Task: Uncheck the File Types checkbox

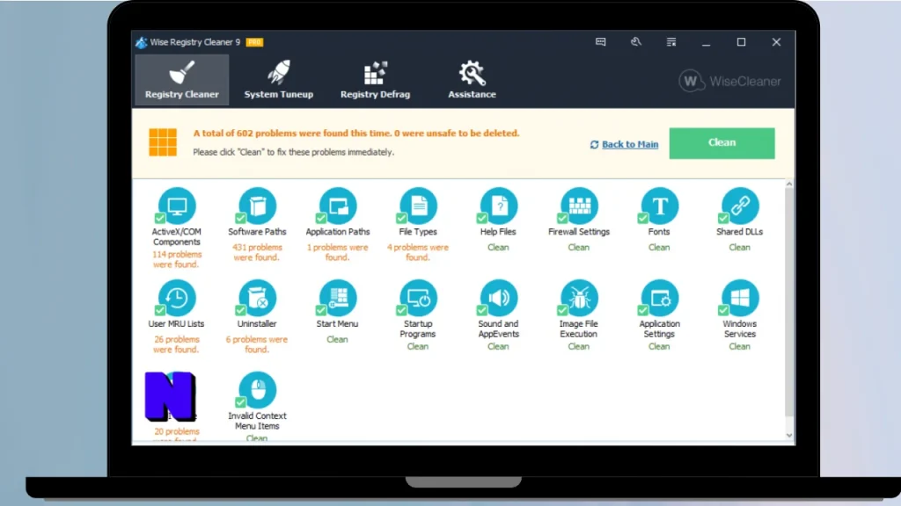Action: pos(401,218)
